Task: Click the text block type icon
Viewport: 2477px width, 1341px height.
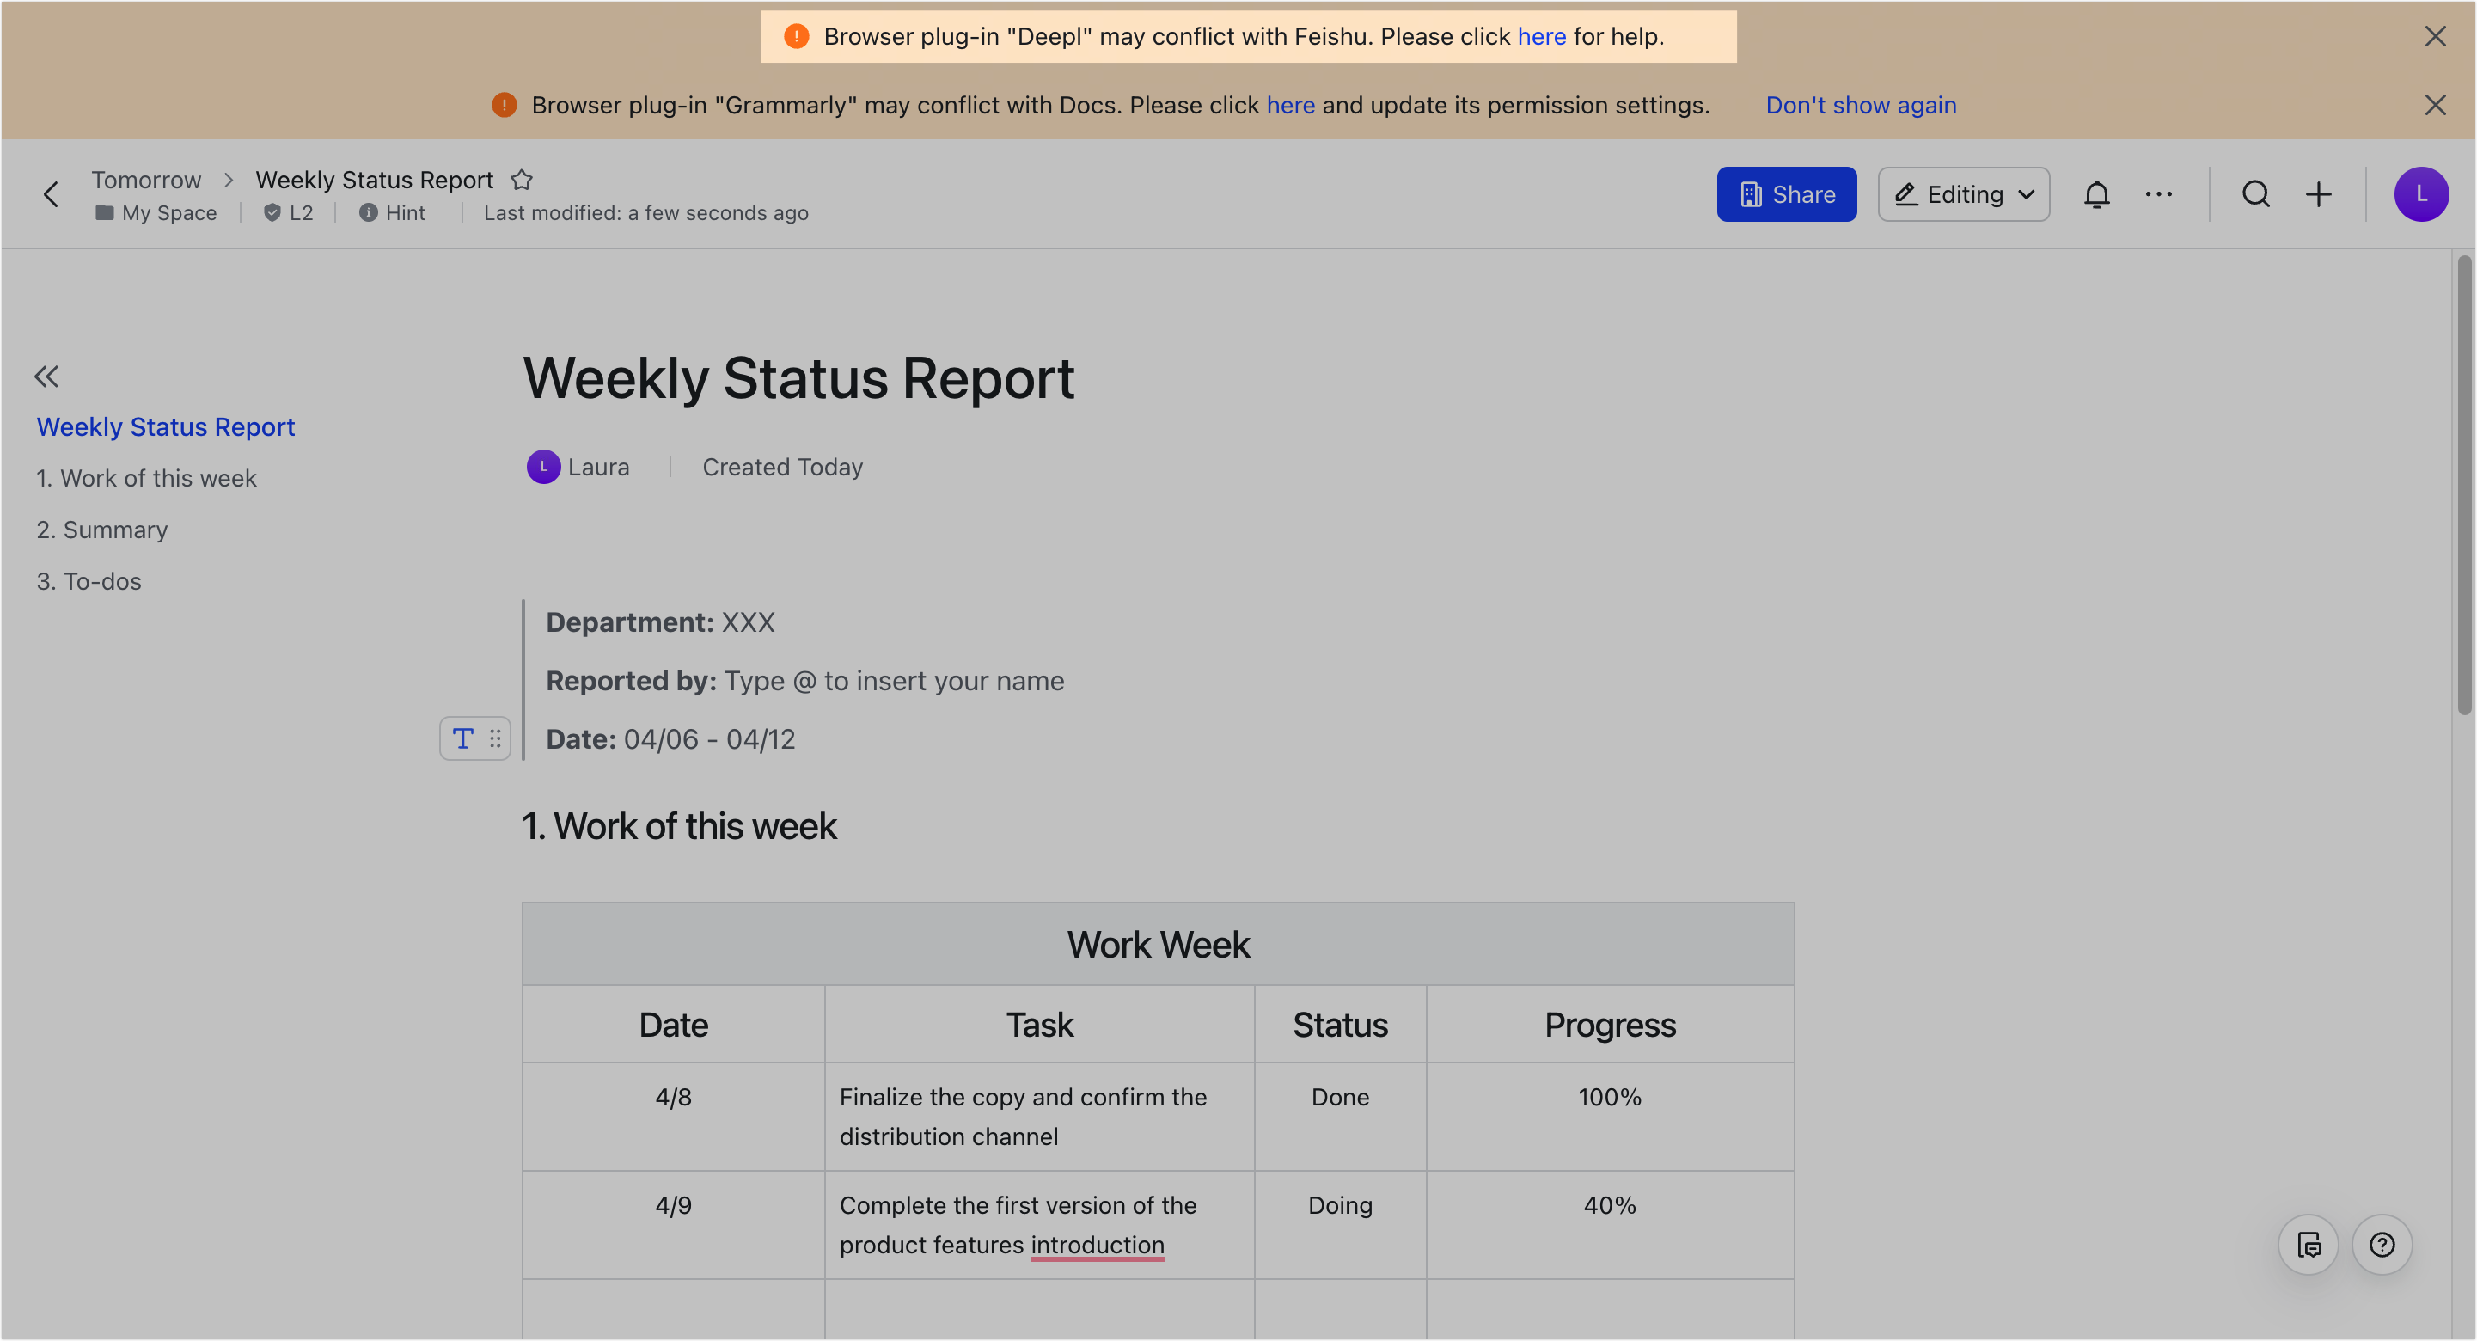Action: pyautogui.click(x=462, y=738)
